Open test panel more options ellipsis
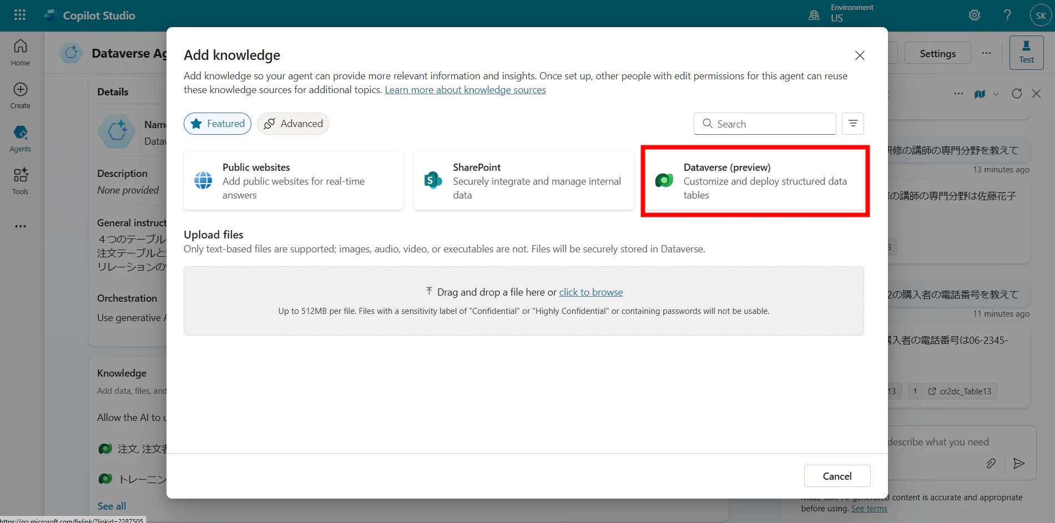Screen dimensions: 1055x523 [958, 94]
